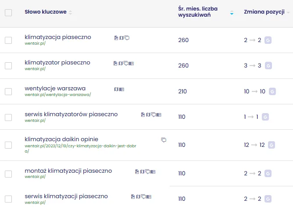
Task: Click Google G badge for klimatyzacja piaseczno
Action: click(268, 40)
